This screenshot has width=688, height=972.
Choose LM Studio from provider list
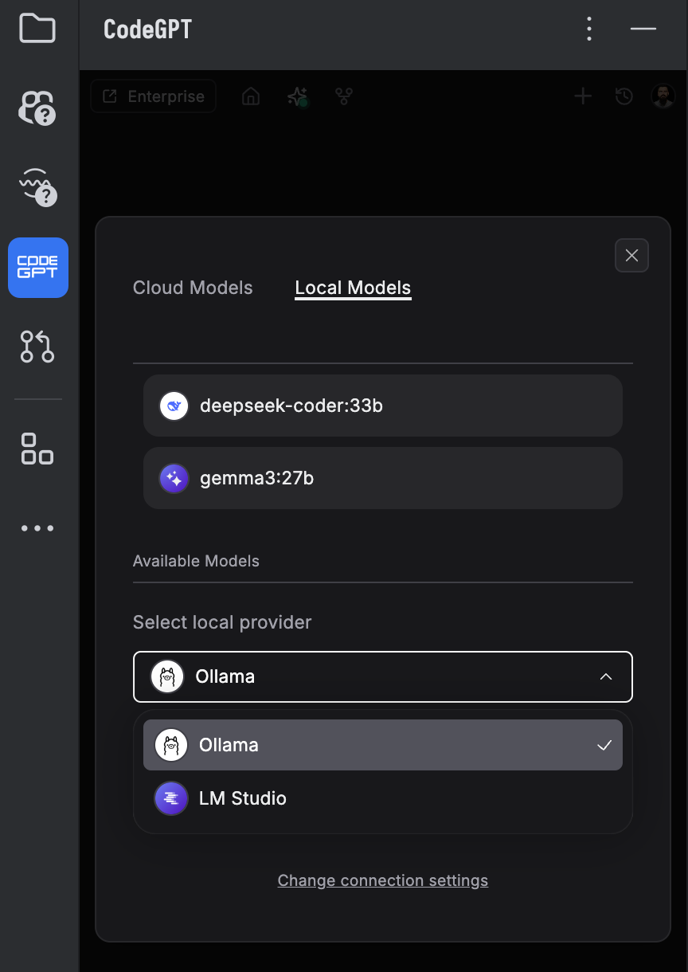(x=382, y=798)
